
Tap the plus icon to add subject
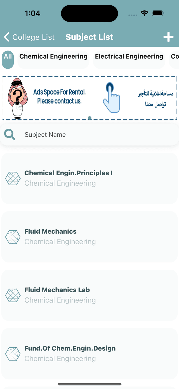point(168,37)
